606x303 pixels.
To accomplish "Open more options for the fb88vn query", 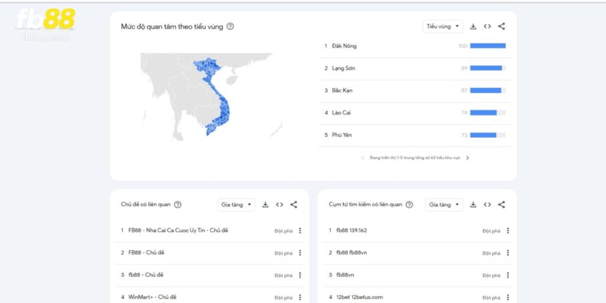I will [507, 275].
